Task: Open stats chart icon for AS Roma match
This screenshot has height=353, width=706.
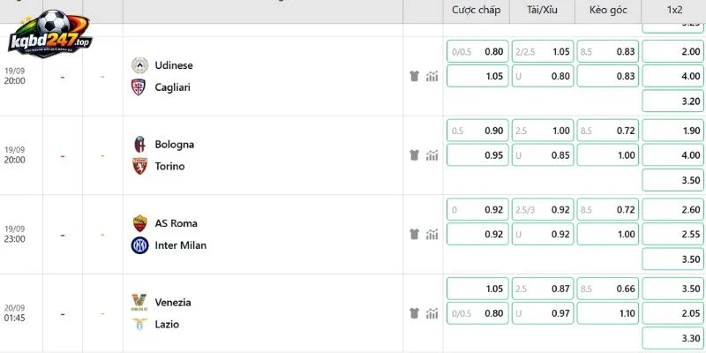Action: pos(432,234)
